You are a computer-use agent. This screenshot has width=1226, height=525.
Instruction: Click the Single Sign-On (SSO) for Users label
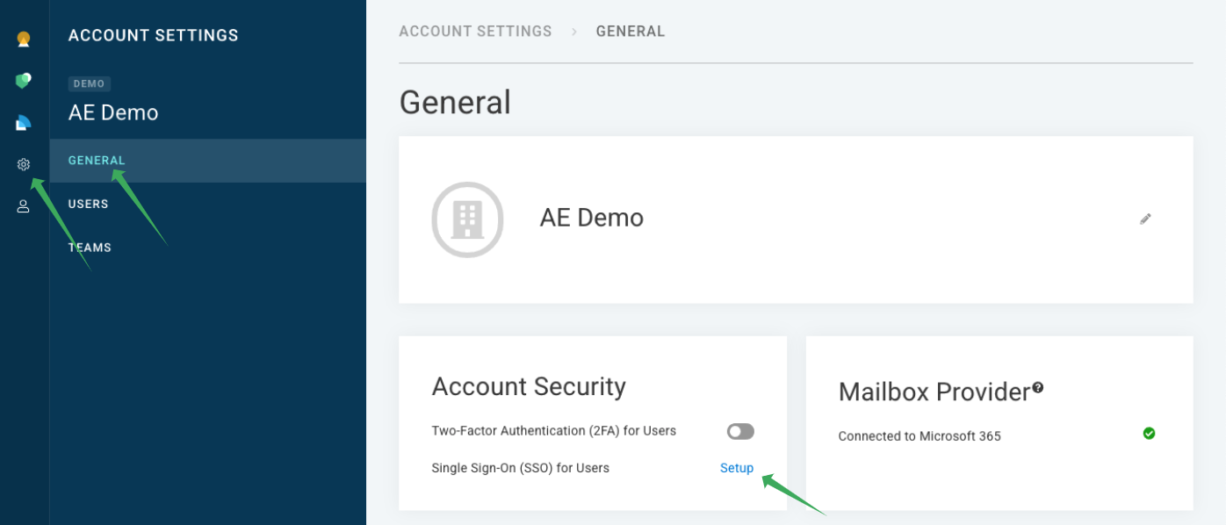click(520, 468)
